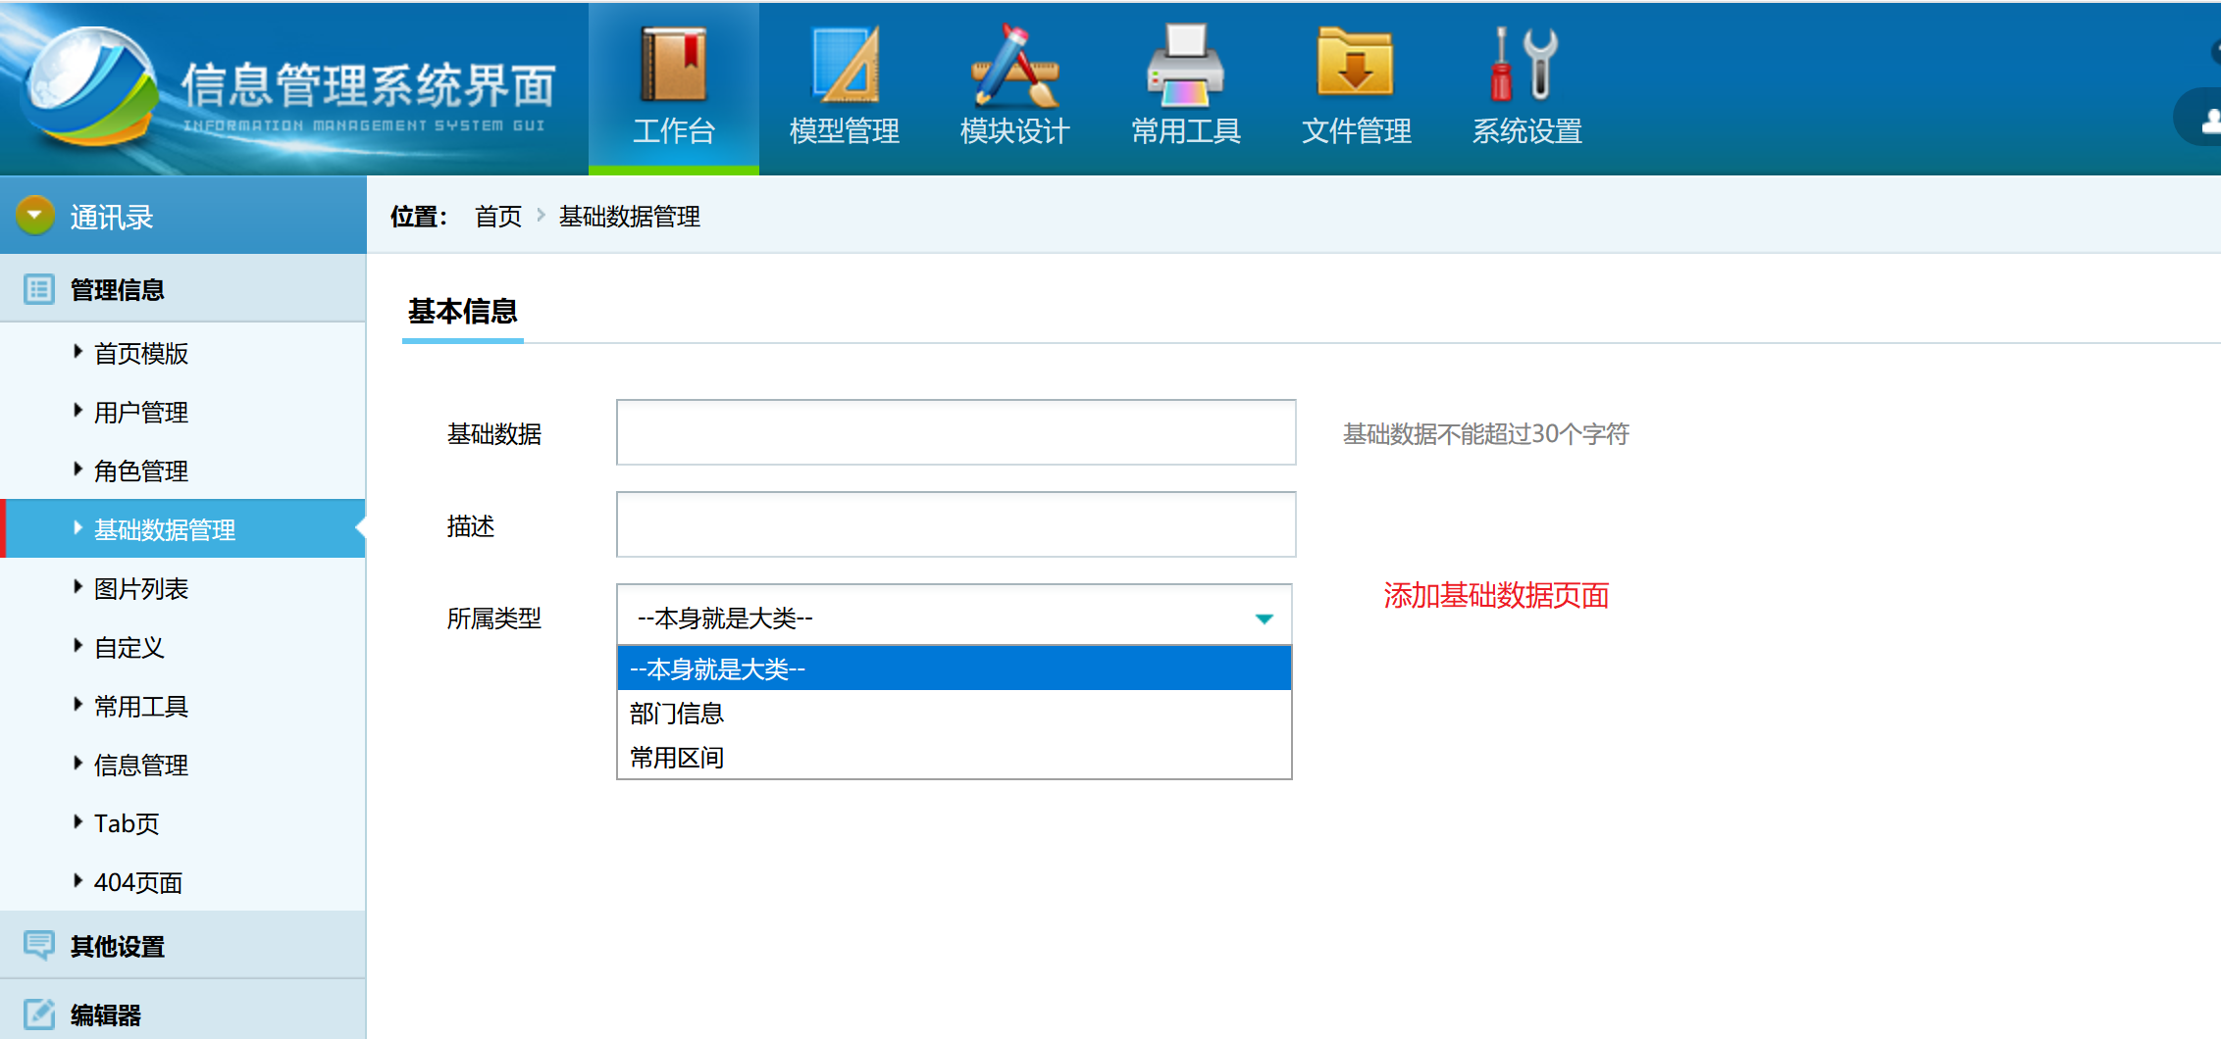Viewport: 2221px width, 1039px height.
Task: Open 文件管理 download folder icon
Action: point(1356,62)
